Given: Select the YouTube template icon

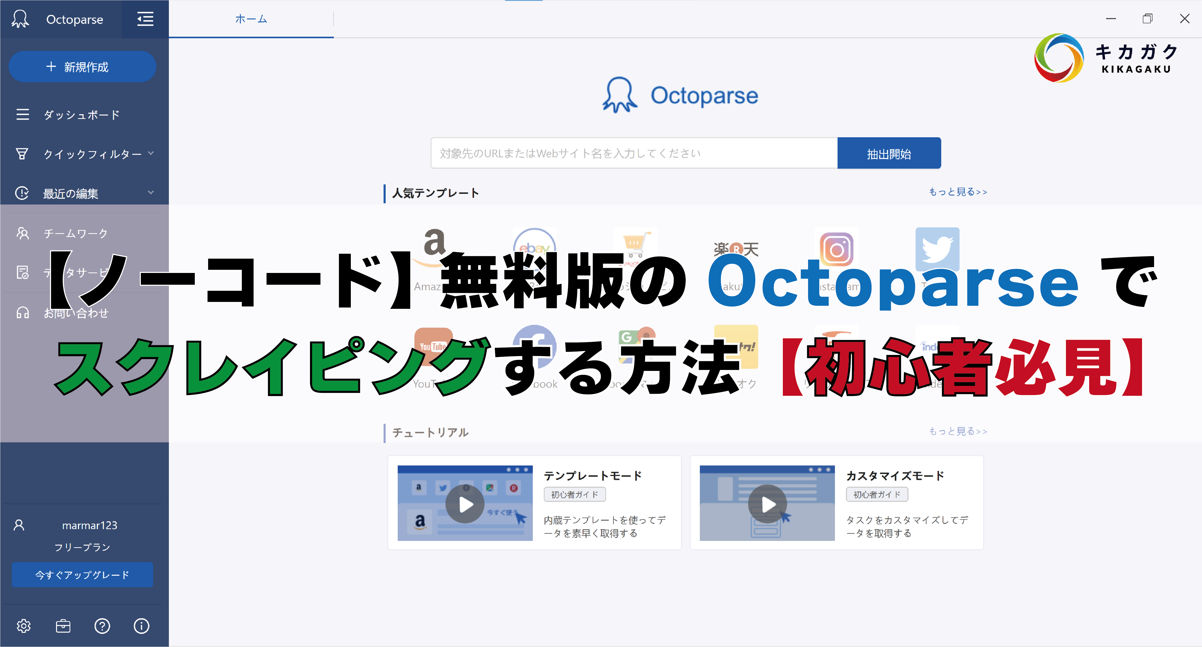Looking at the screenshot, I should (x=434, y=347).
